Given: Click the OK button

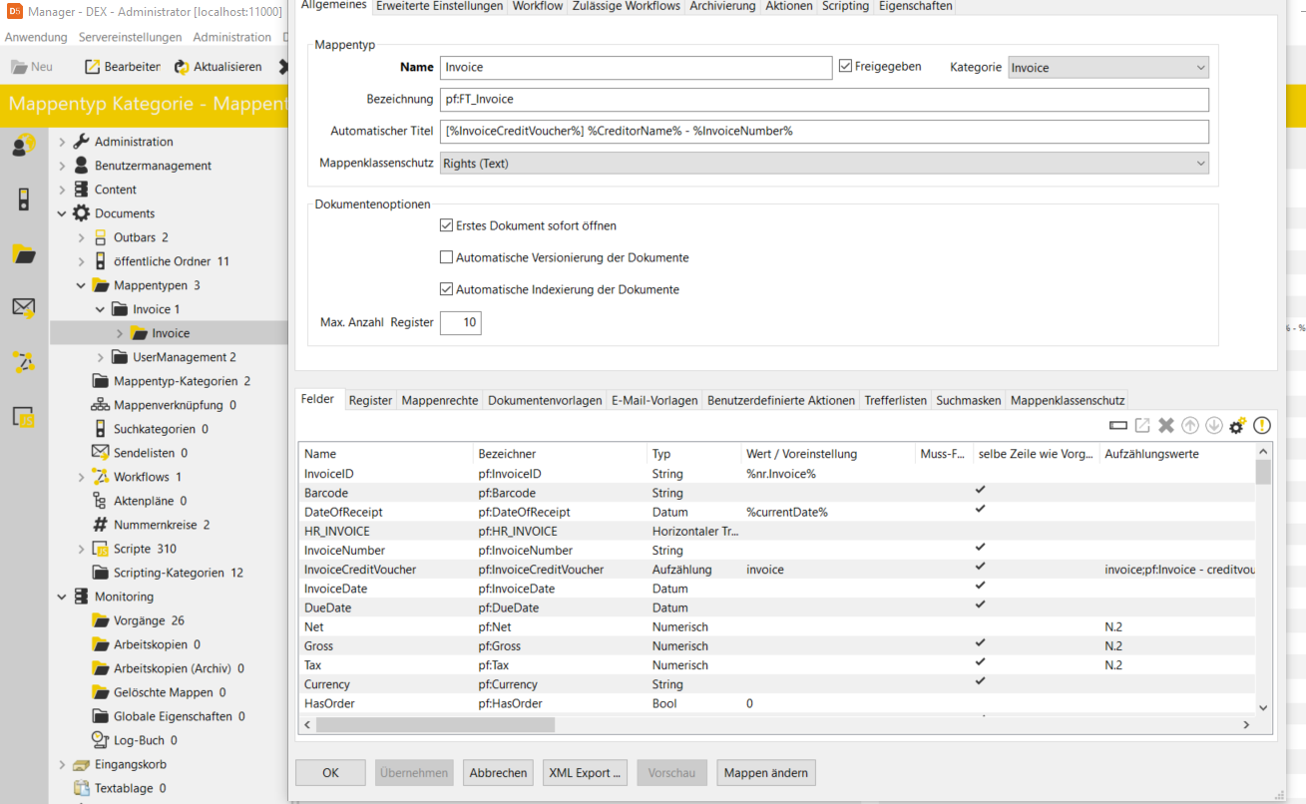Looking at the screenshot, I should pyautogui.click(x=330, y=773).
